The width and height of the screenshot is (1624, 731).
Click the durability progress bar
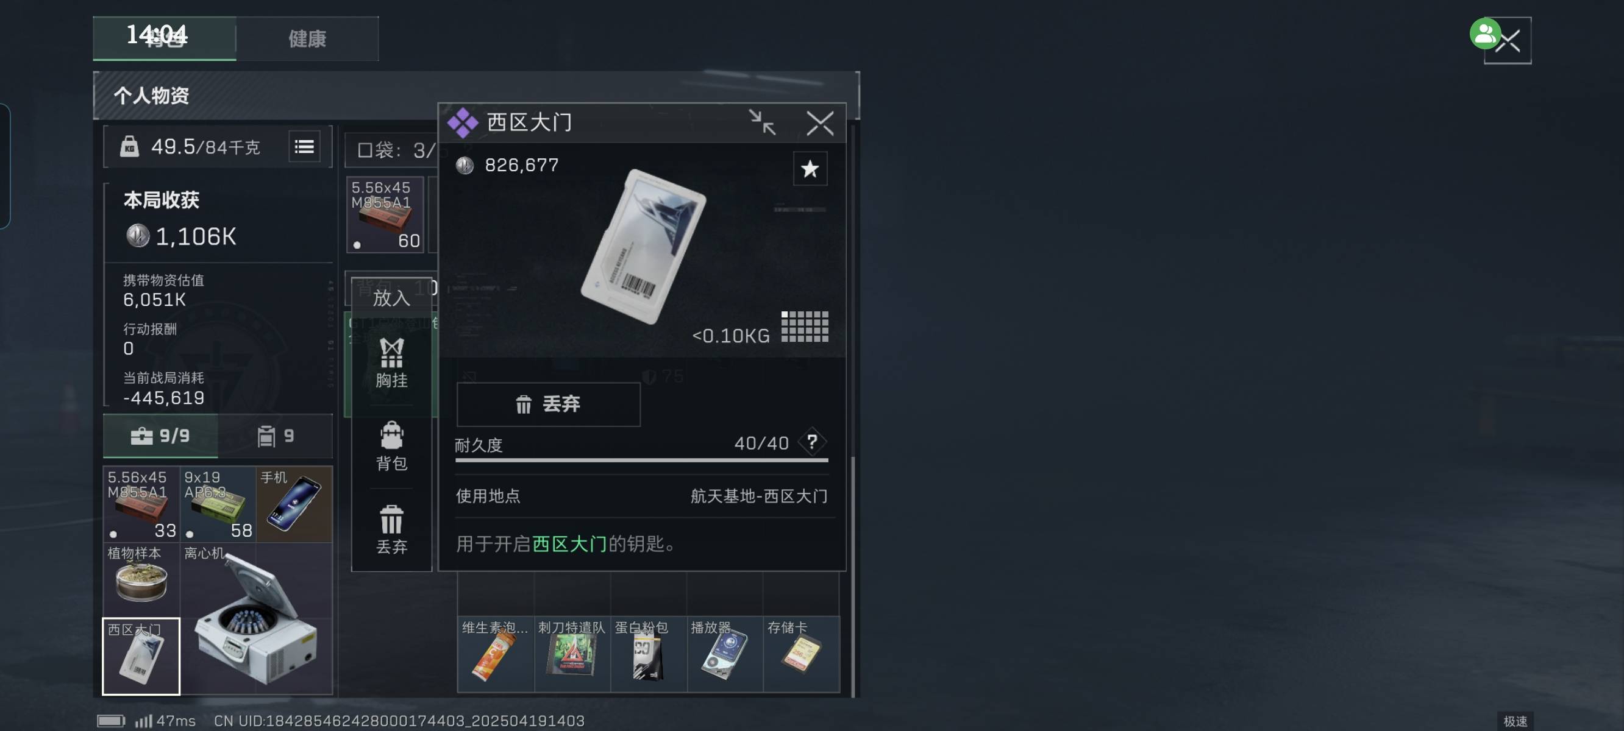coord(641,460)
